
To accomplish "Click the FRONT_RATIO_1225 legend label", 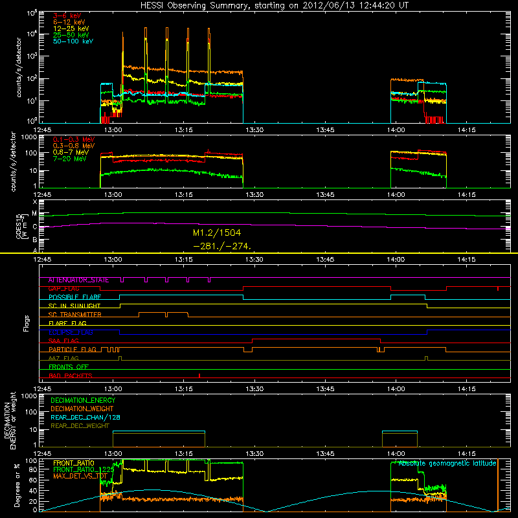I will point(84,470).
